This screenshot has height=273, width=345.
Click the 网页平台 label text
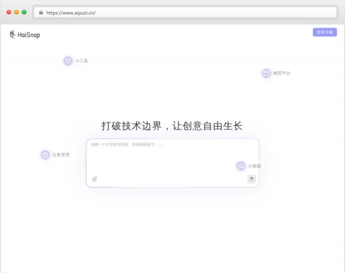pos(281,74)
